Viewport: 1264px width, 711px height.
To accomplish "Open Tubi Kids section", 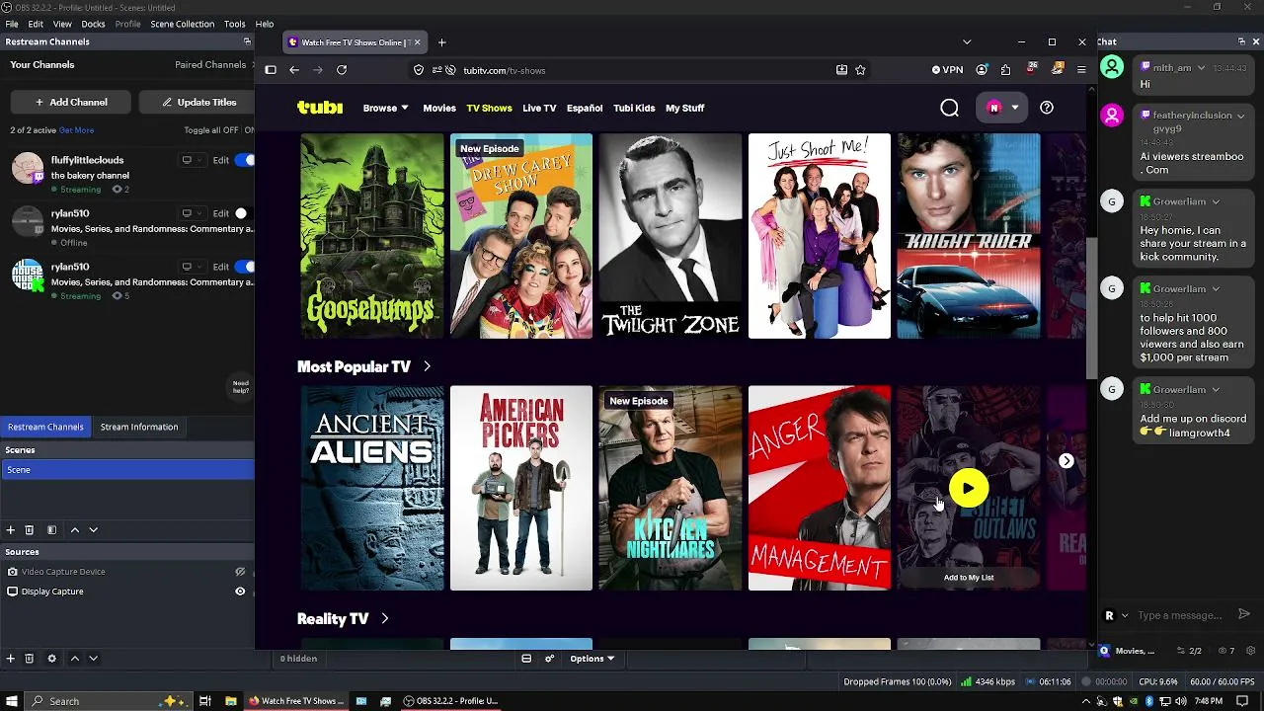I will click(x=634, y=108).
